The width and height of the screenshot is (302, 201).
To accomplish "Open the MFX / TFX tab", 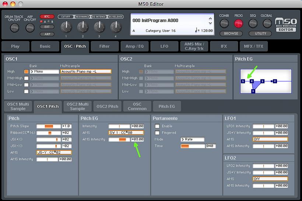I will click(x=253, y=46).
